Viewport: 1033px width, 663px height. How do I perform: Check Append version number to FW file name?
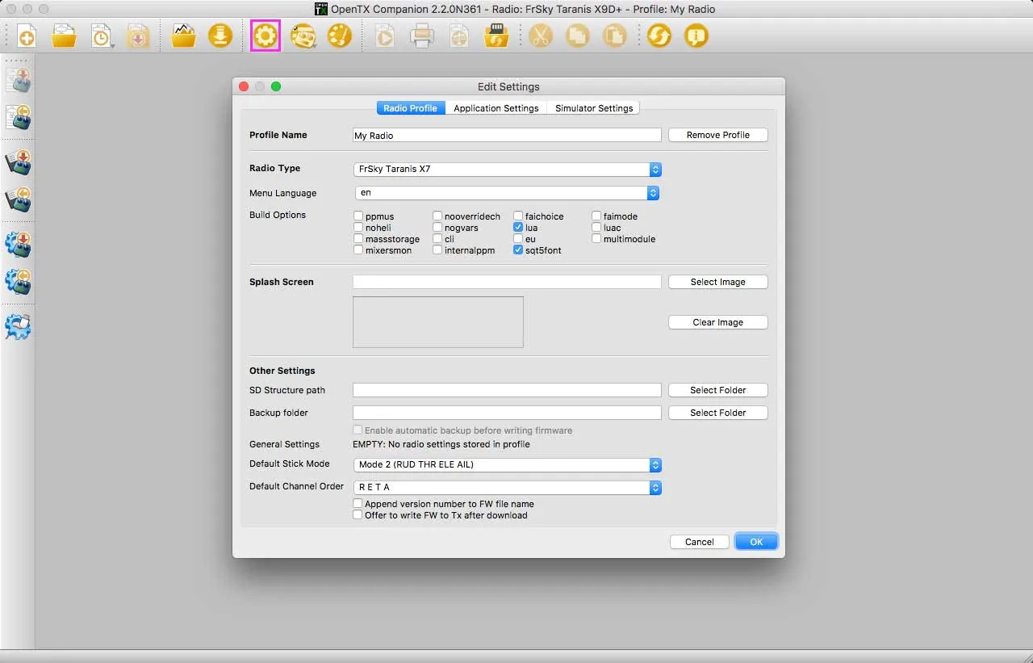[x=358, y=504]
